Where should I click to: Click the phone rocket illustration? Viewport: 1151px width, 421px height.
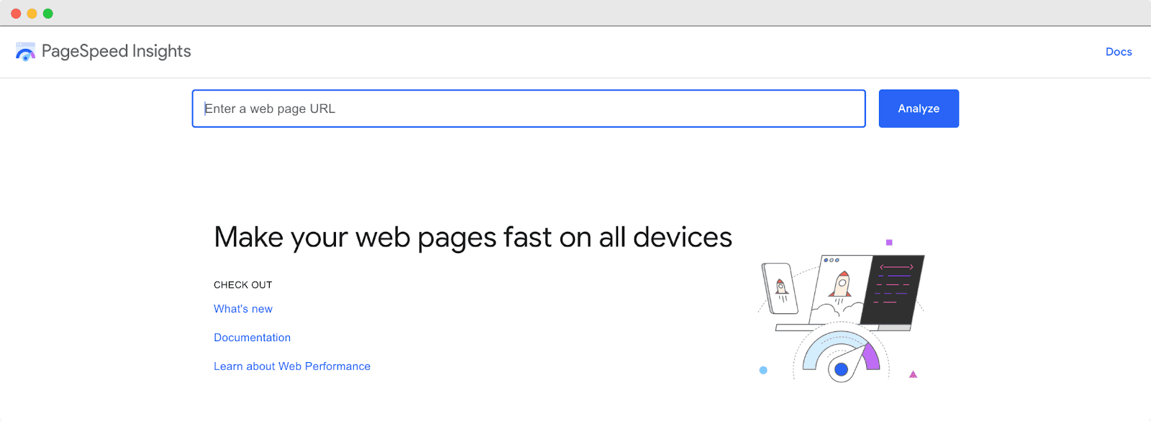click(781, 289)
